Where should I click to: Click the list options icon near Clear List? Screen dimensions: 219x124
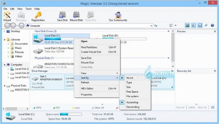[x=213, y=107]
